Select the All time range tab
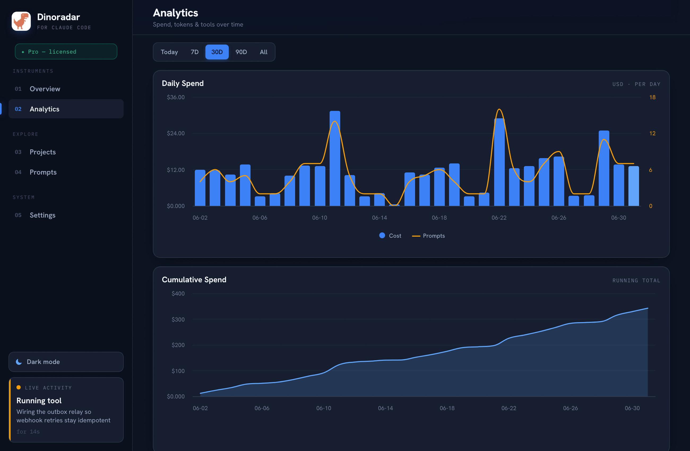Screen dimensions: 690x451 [x=264, y=52]
